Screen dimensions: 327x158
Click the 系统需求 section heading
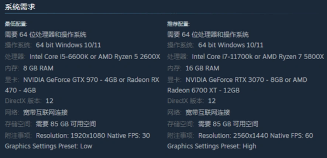click(20, 7)
